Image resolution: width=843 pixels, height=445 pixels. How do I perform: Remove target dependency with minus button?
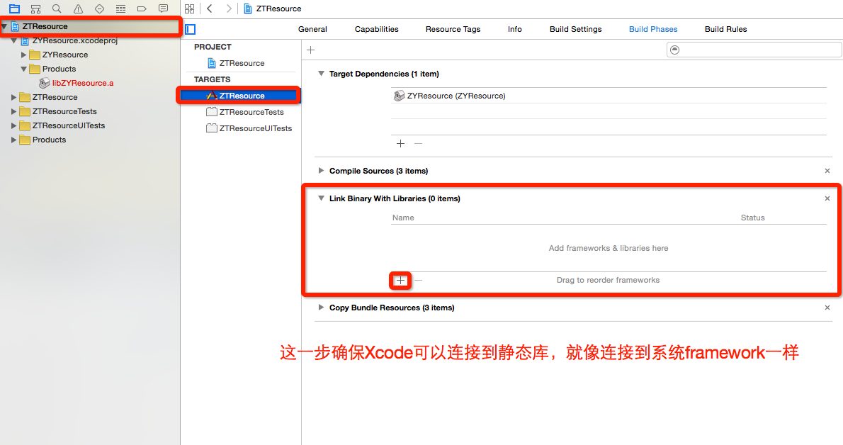pos(418,144)
